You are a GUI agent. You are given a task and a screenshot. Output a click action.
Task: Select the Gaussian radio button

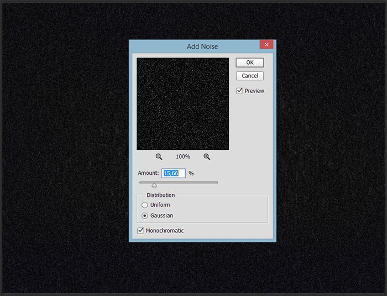pyautogui.click(x=145, y=215)
